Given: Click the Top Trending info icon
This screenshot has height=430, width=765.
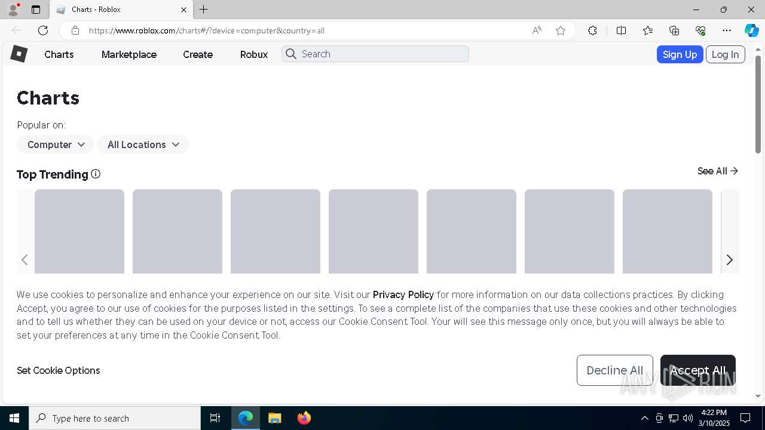Looking at the screenshot, I should click(96, 174).
